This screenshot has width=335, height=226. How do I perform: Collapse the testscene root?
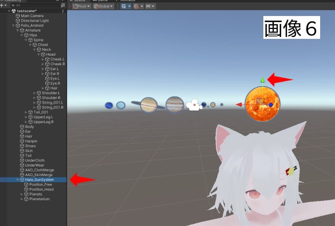[x=9, y=11]
